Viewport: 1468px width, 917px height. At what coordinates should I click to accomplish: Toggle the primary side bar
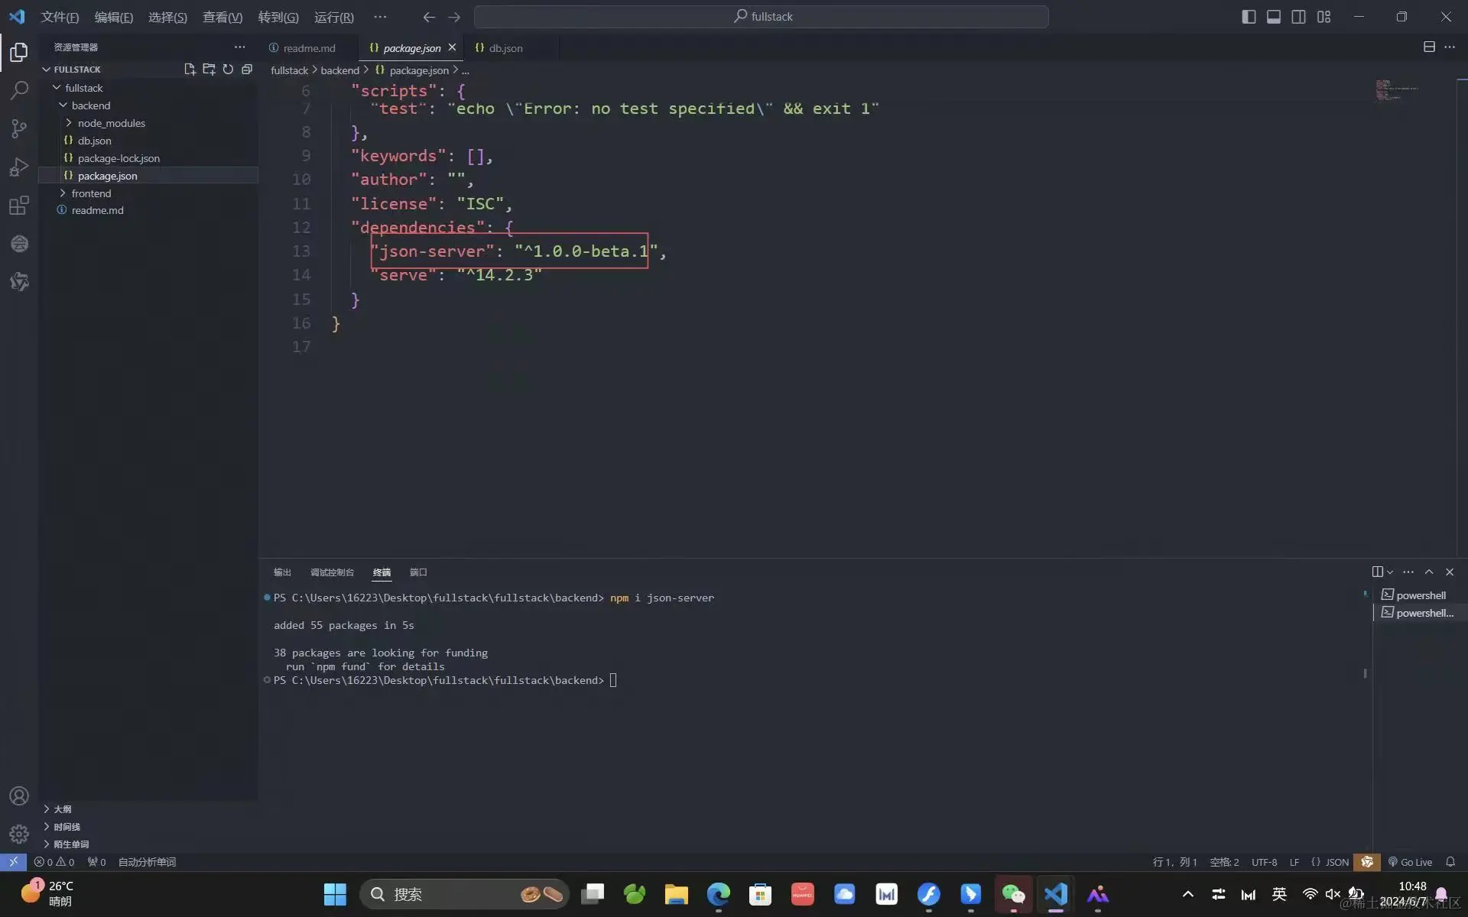click(x=1249, y=17)
